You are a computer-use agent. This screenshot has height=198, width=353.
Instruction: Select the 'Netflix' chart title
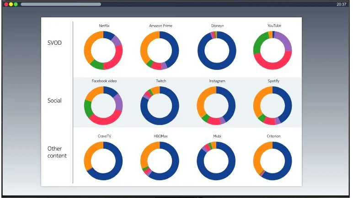point(104,26)
